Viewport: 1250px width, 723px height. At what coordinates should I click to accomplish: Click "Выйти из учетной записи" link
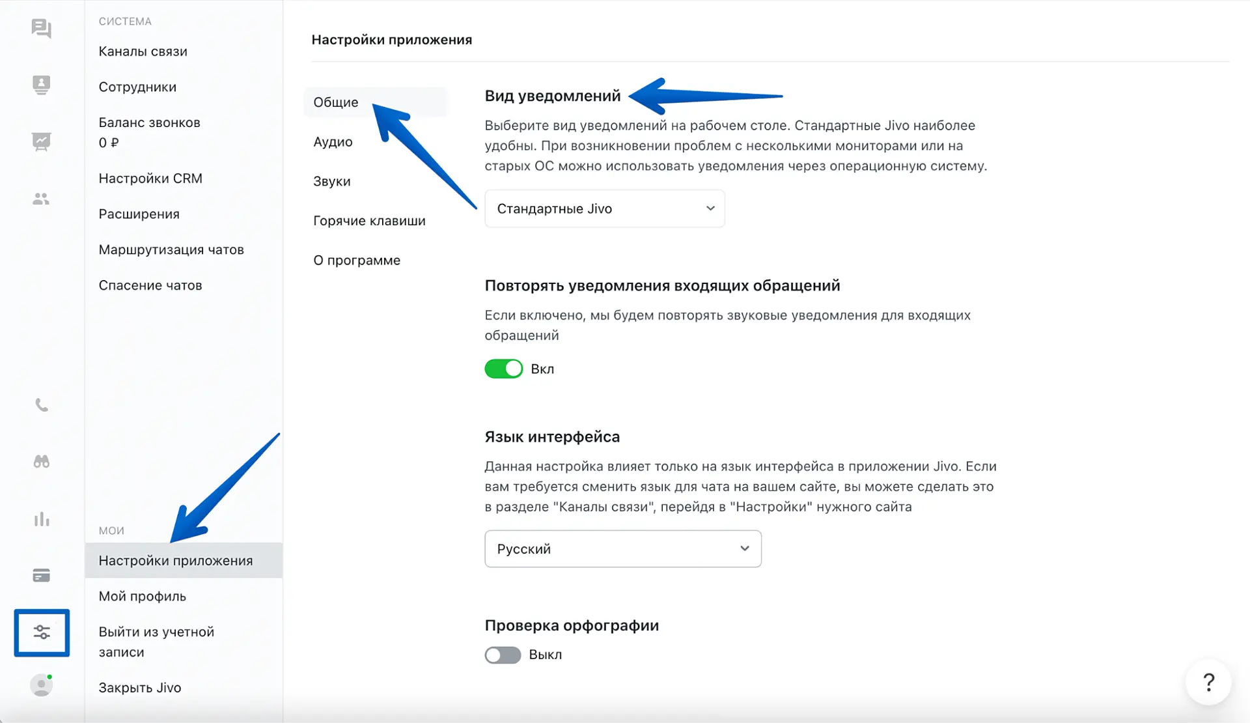click(x=156, y=642)
